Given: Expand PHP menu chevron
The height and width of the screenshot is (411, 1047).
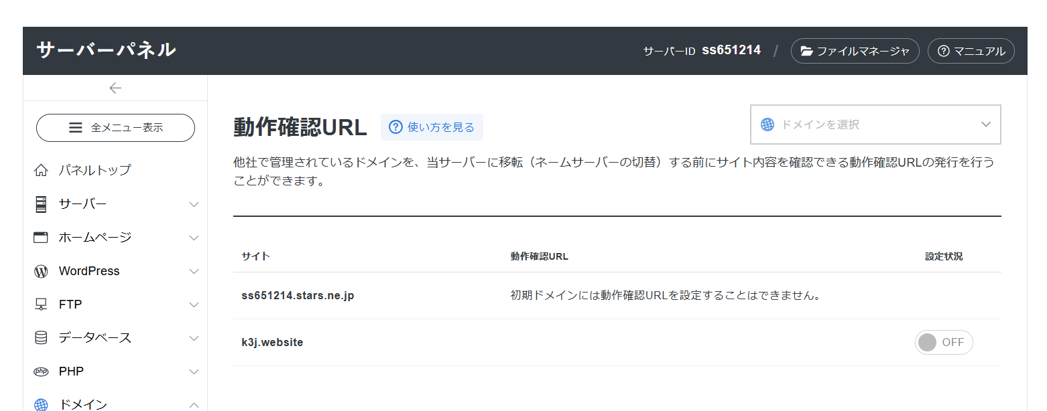Looking at the screenshot, I should point(194,372).
